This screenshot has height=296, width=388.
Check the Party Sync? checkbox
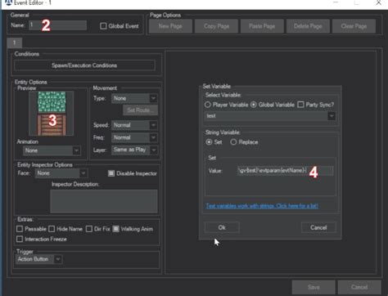(300, 105)
